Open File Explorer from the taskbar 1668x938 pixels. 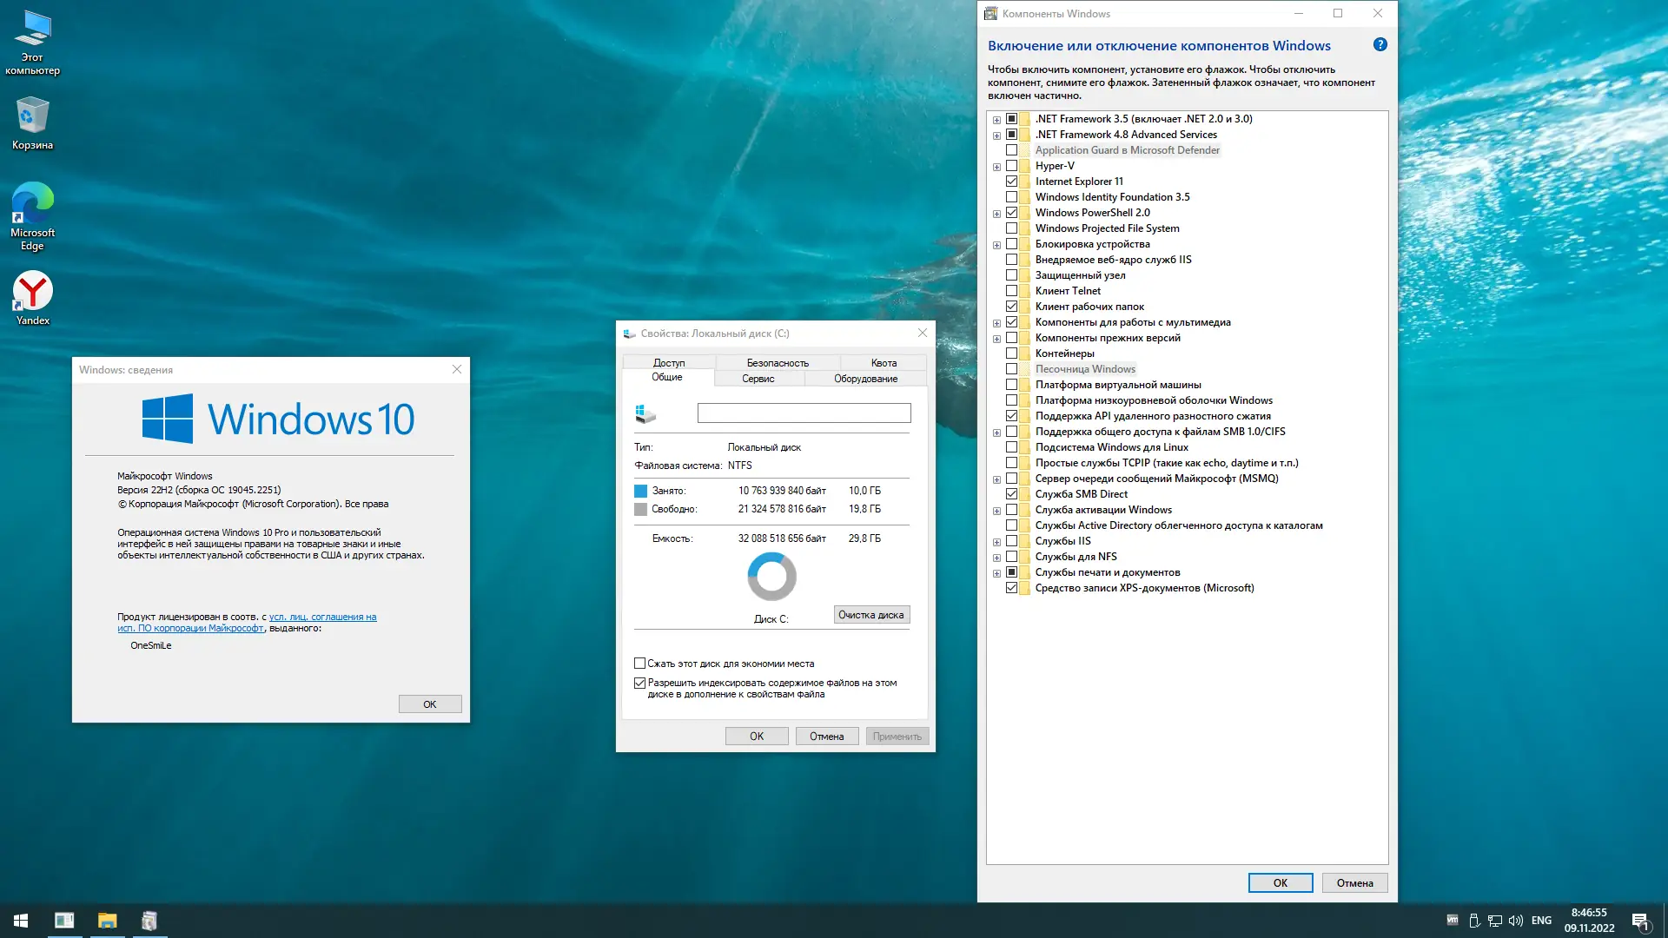(x=107, y=921)
